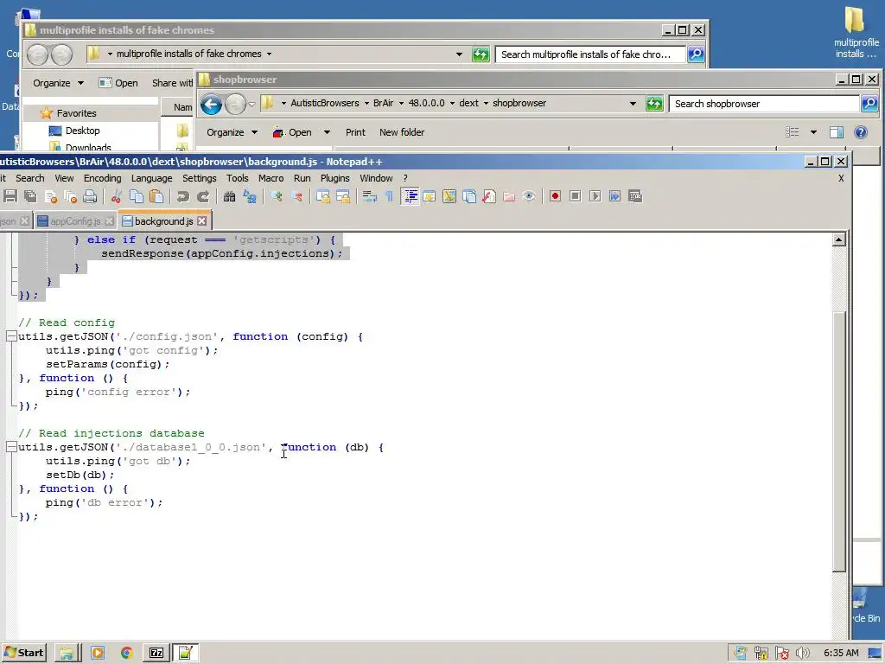Click the Paste clipboard icon
Image resolution: width=885 pixels, height=664 pixels.
coord(156,196)
